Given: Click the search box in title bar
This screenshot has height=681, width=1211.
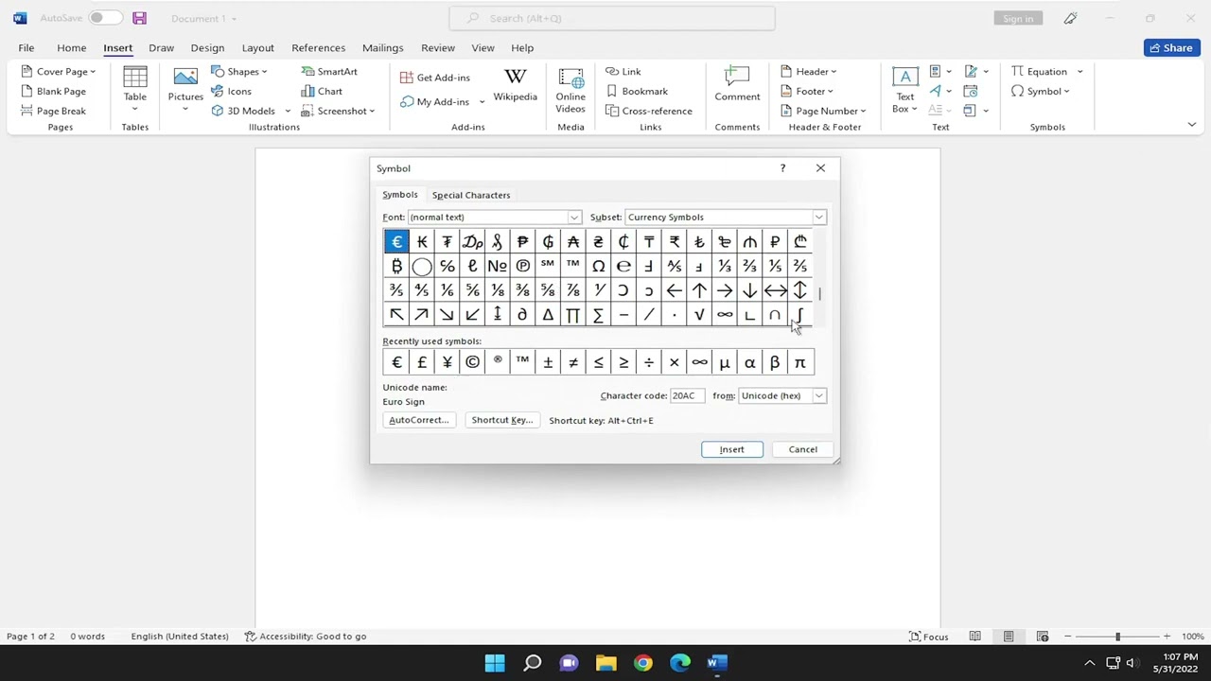Looking at the screenshot, I should [612, 18].
